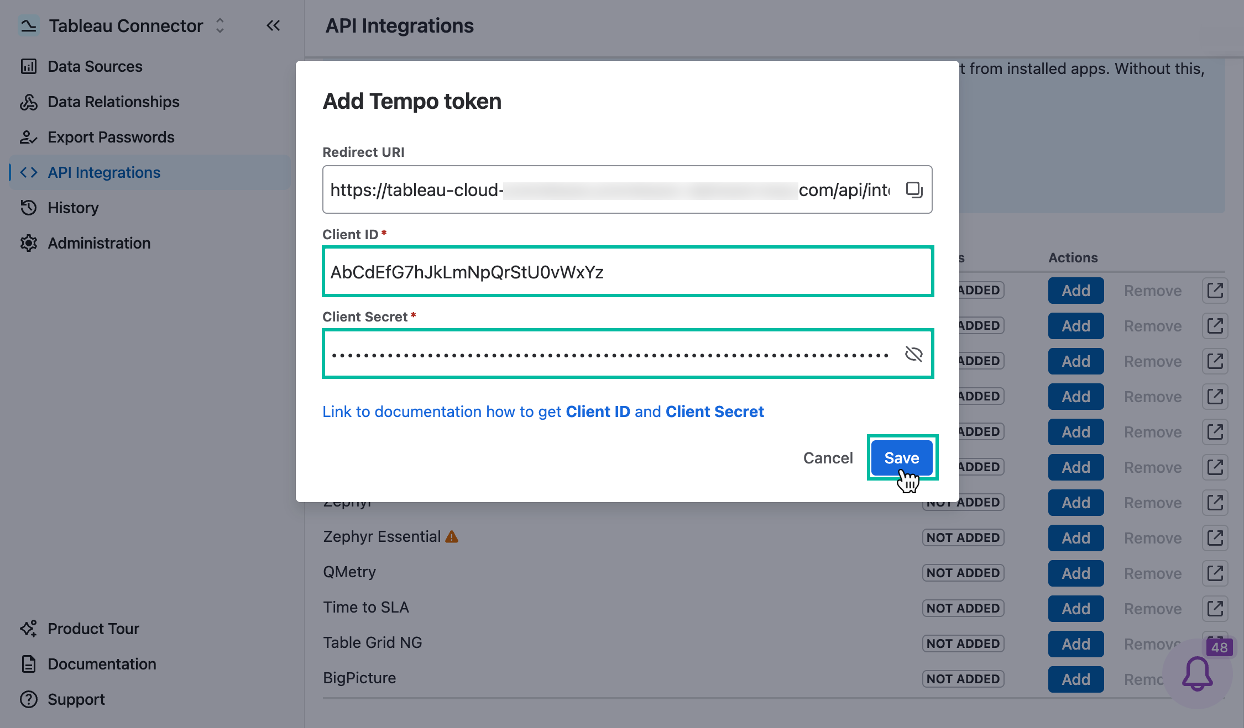Click the History clock icon
The height and width of the screenshot is (728, 1244).
(29, 208)
